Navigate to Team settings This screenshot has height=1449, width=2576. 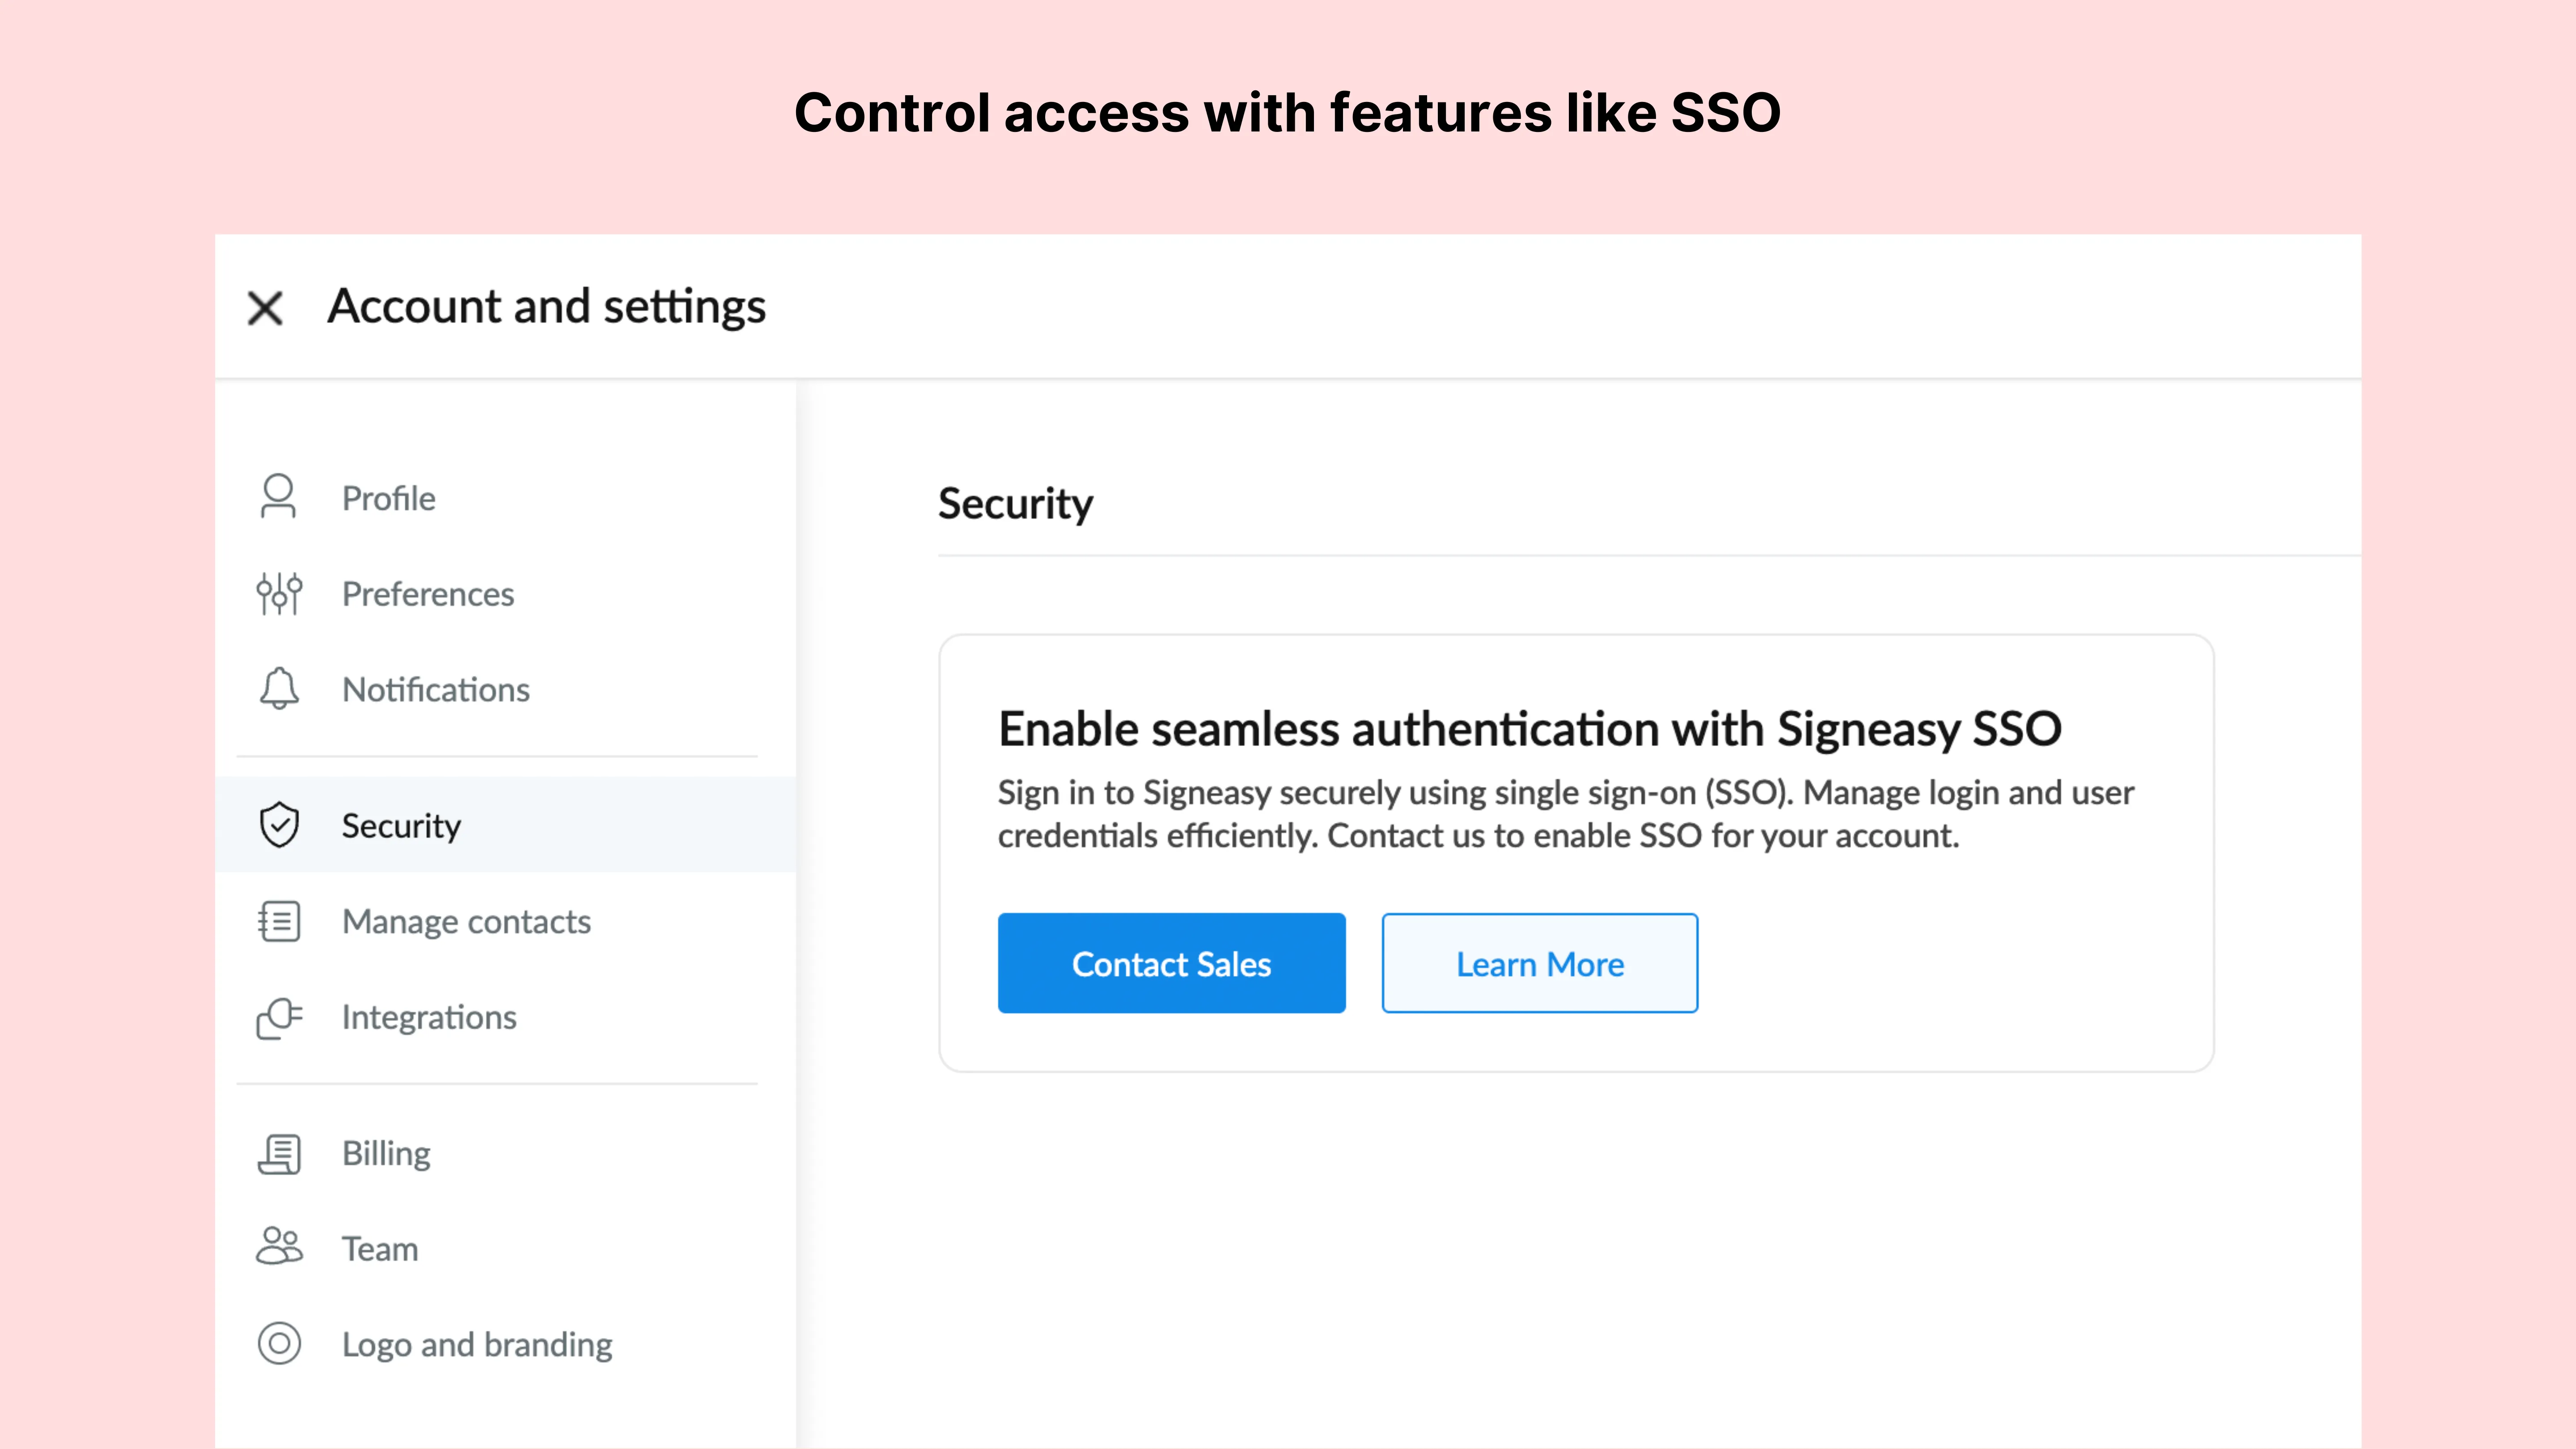tap(380, 1249)
